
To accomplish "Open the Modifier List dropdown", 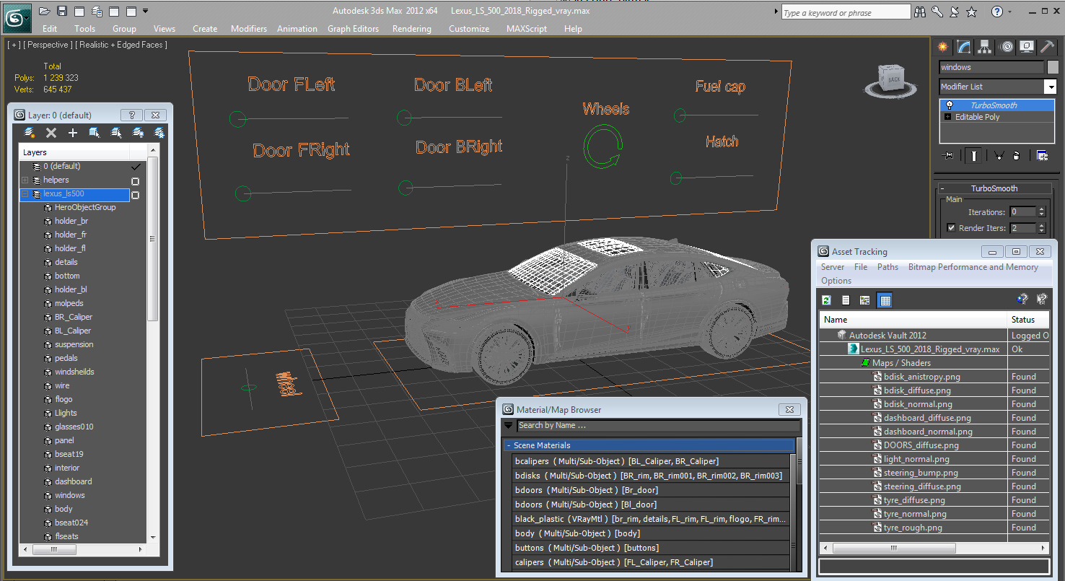I will coord(1050,87).
